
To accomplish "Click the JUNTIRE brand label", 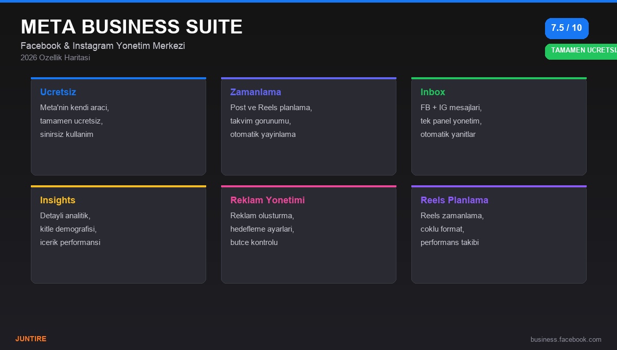I will tap(31, 339).
